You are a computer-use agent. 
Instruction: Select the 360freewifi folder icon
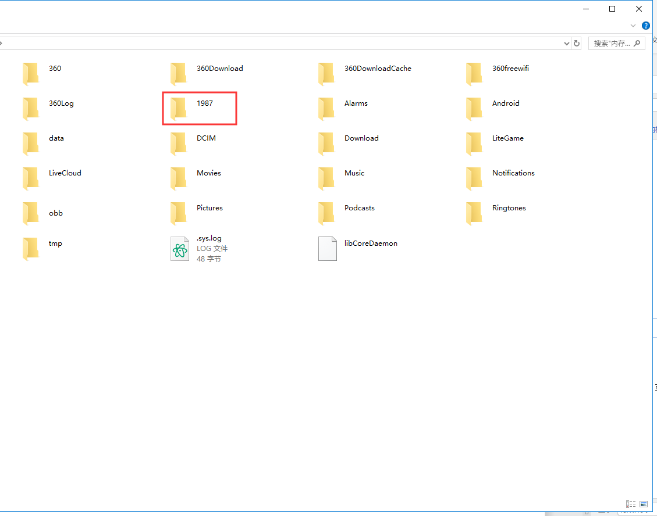[x=474, y=74]
